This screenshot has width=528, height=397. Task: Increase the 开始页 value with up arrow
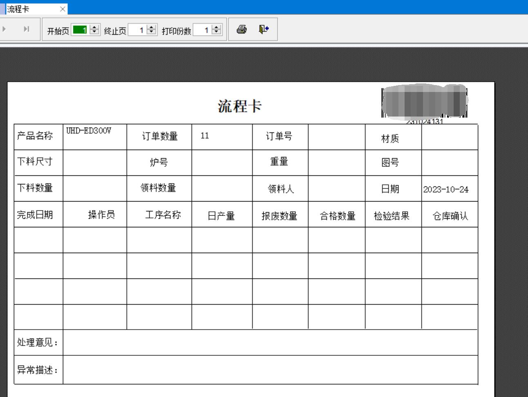click(94, 27)
